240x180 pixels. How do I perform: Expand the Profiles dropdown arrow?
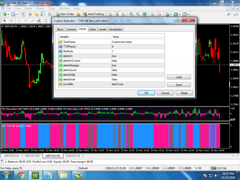click(17, 14)
